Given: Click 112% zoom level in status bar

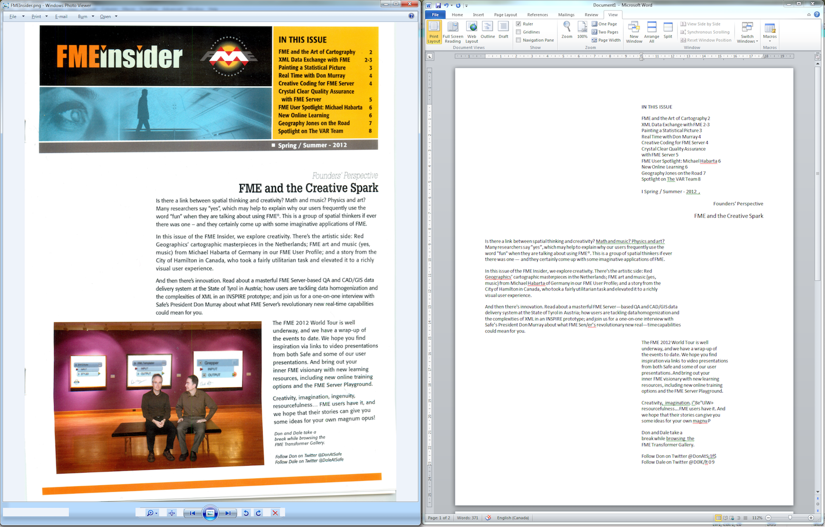Looking at the screenshot, I should pyautogui.click(x=757, y=518).
